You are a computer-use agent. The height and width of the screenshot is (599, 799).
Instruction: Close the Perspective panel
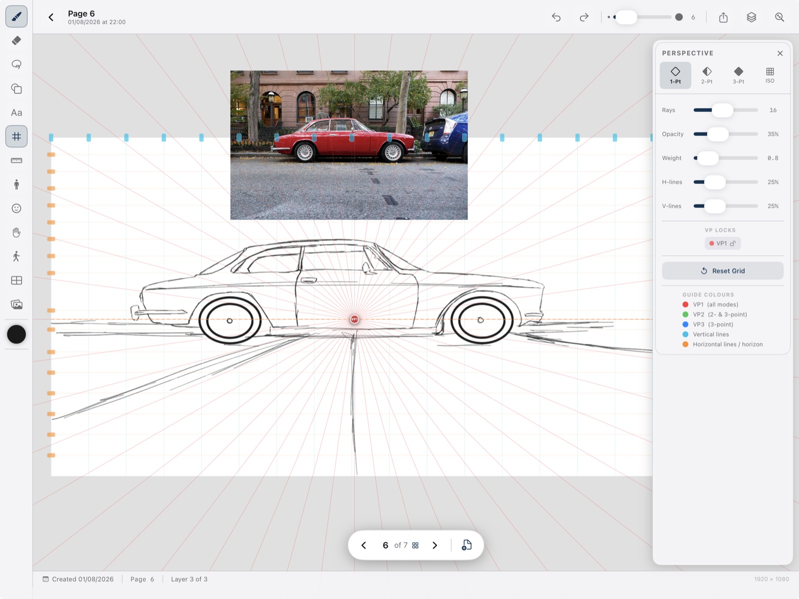pyautogui.click(x=780, y=53)
